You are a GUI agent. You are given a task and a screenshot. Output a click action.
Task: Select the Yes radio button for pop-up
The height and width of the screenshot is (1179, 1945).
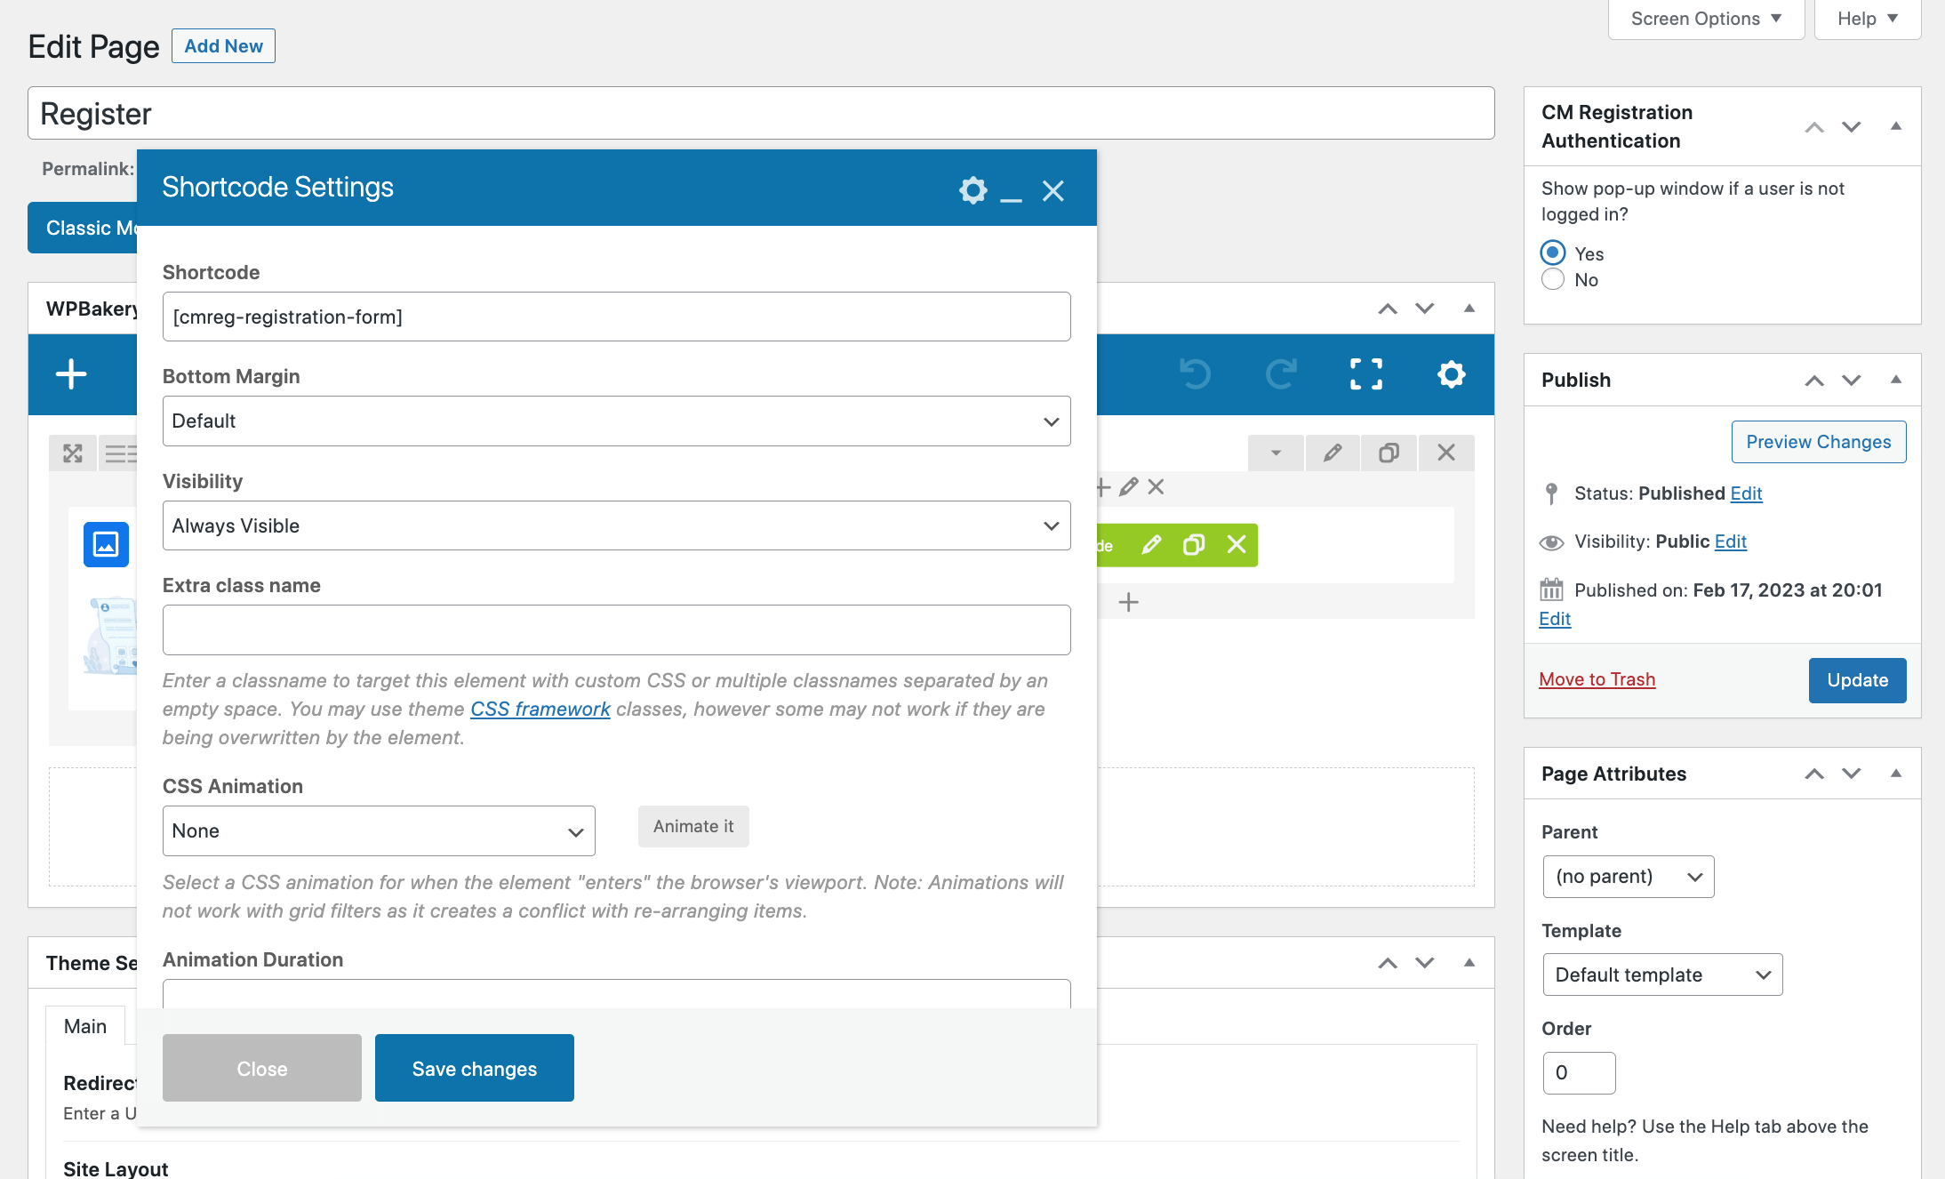pos(1552,253)
